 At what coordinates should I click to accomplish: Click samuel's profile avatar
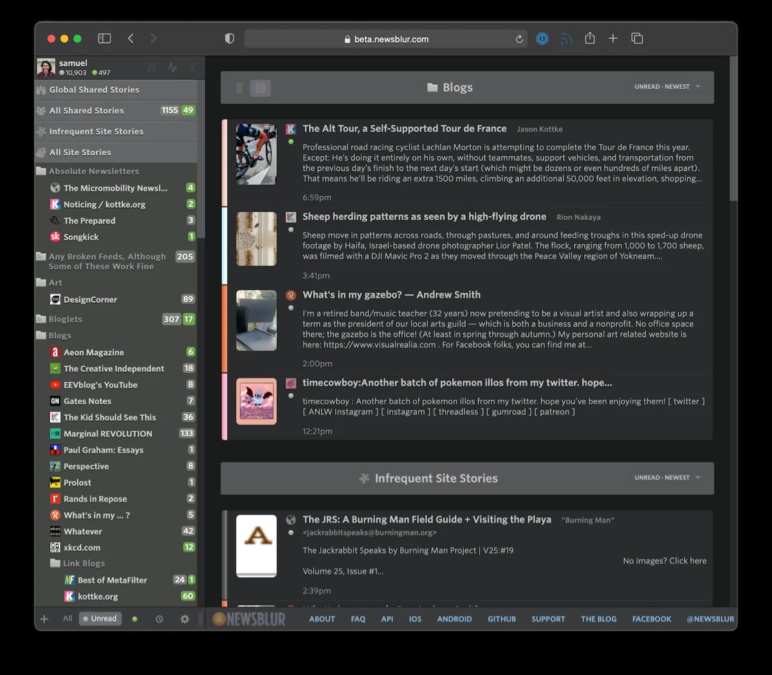(x=46, y=68)
